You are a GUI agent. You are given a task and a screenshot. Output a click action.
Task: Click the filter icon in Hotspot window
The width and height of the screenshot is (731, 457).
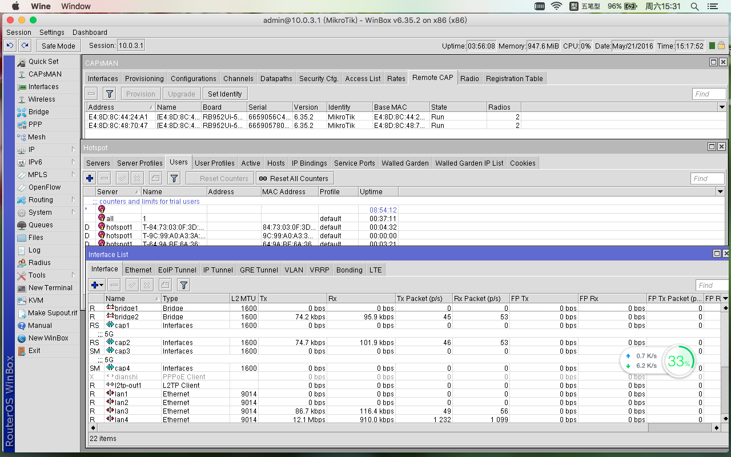click(175, 178)
